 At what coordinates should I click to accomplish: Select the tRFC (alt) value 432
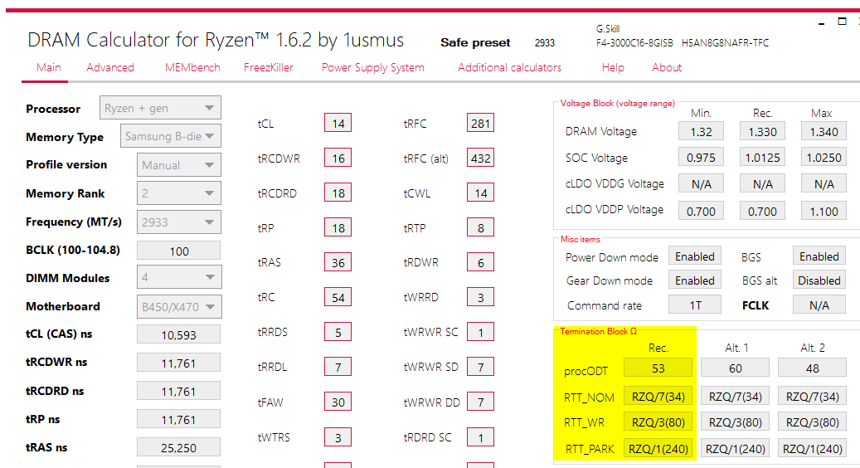point(480,158)
